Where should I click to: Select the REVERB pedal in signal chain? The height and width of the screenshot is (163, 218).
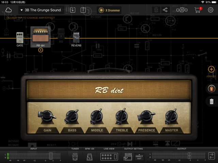[76, 38]
